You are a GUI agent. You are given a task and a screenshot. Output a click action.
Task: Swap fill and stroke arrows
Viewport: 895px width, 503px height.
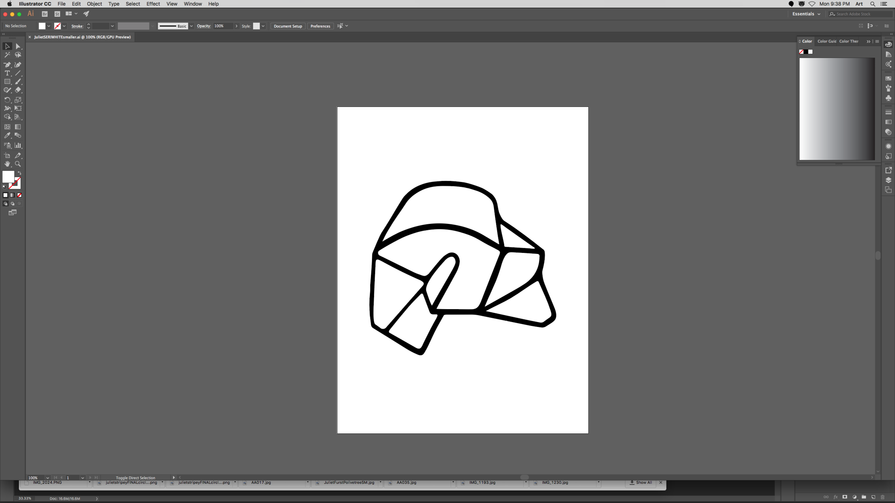click(20, 173)
